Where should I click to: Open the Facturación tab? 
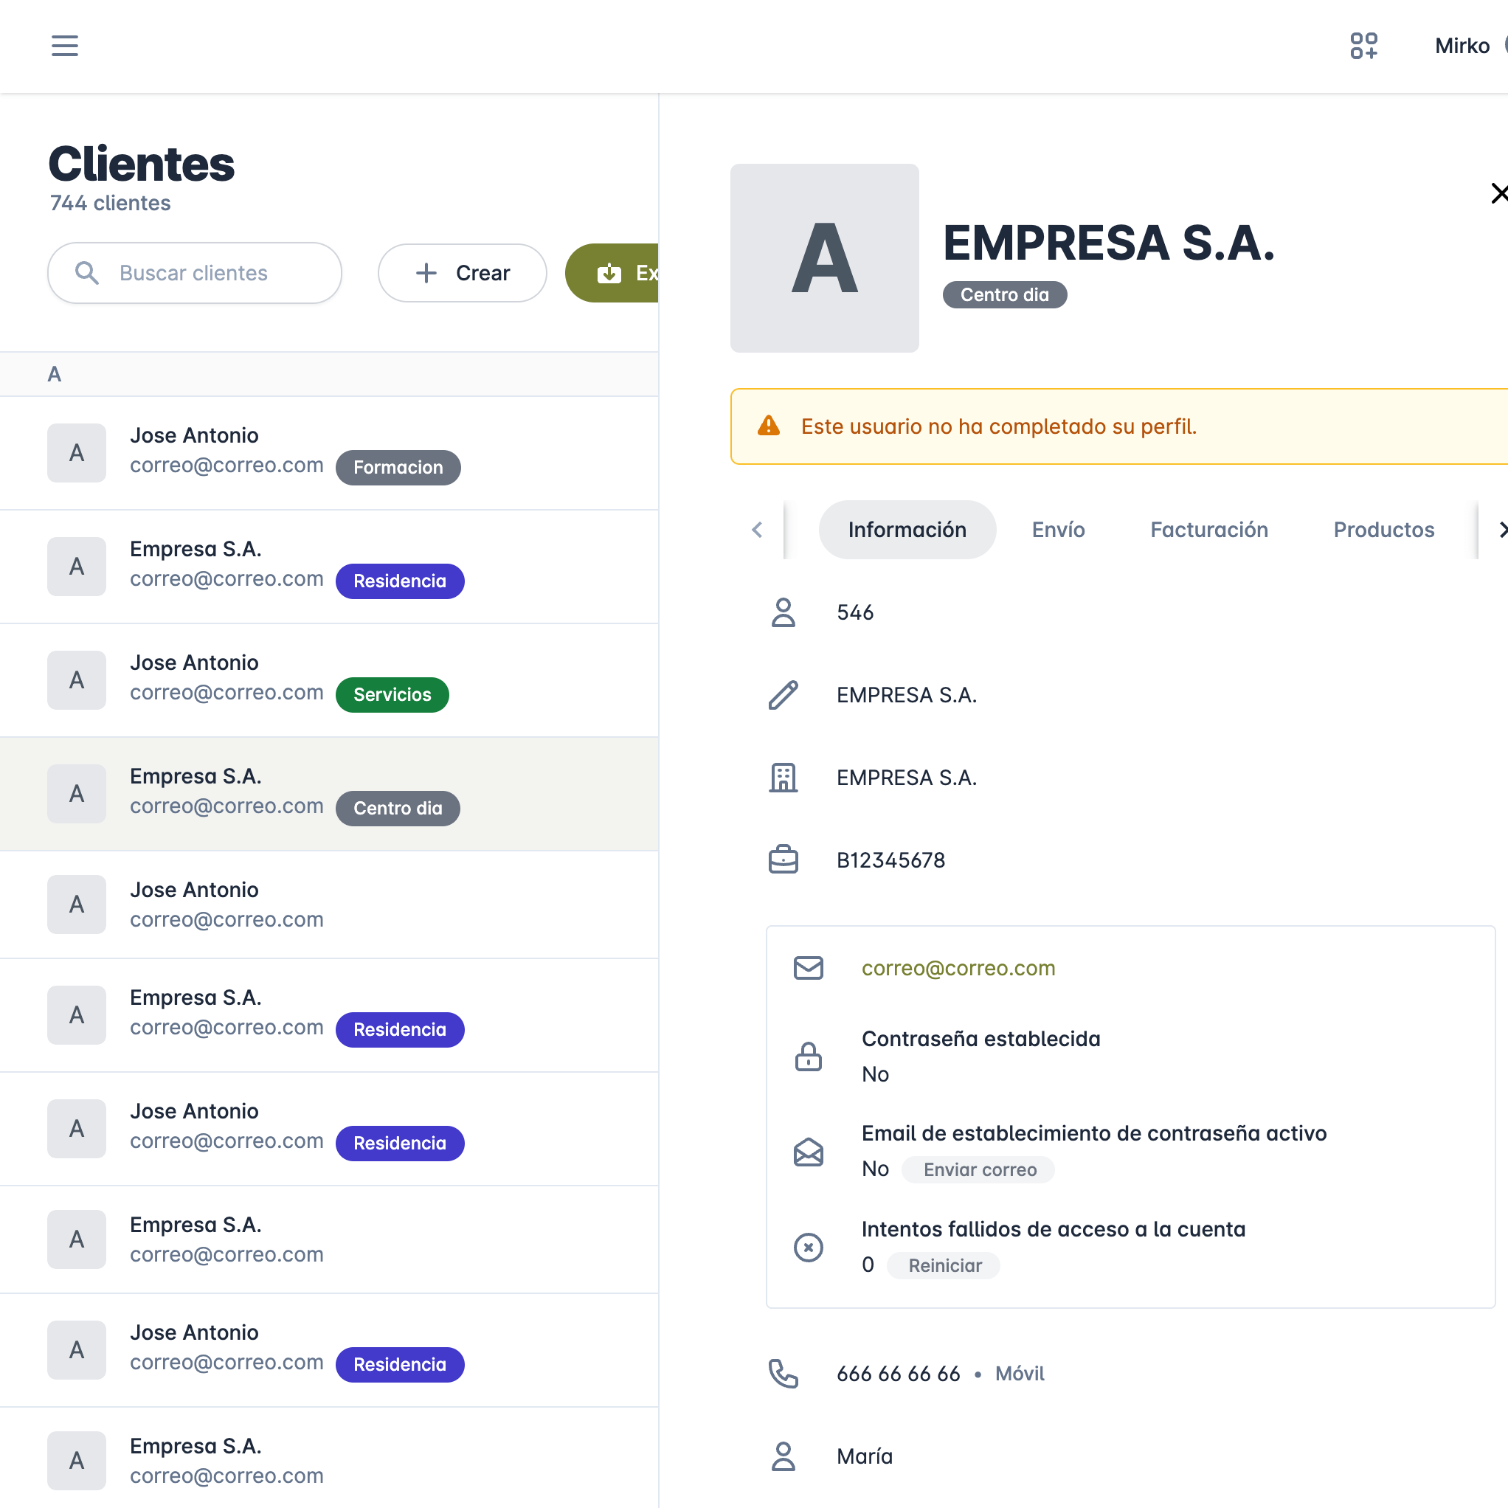(x=1208, y=530)
